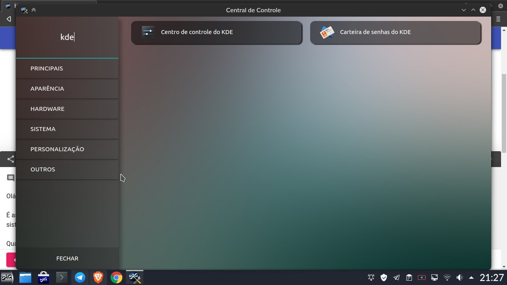Click Central de Controle titlebar app icon
This screenshot has width=507, height=285.
coord(24,10)
